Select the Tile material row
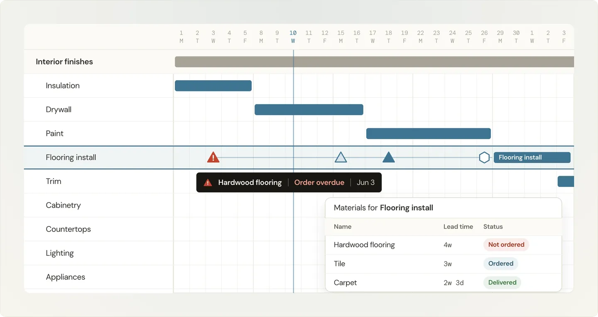598x317 pixels. click(444, 264)
